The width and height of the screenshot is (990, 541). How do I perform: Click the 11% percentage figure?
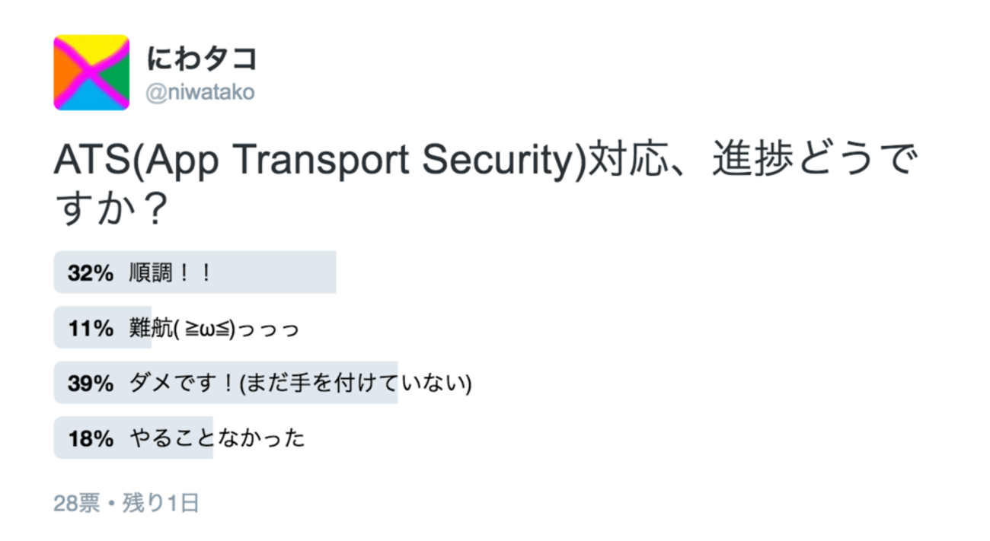(90, 329)
